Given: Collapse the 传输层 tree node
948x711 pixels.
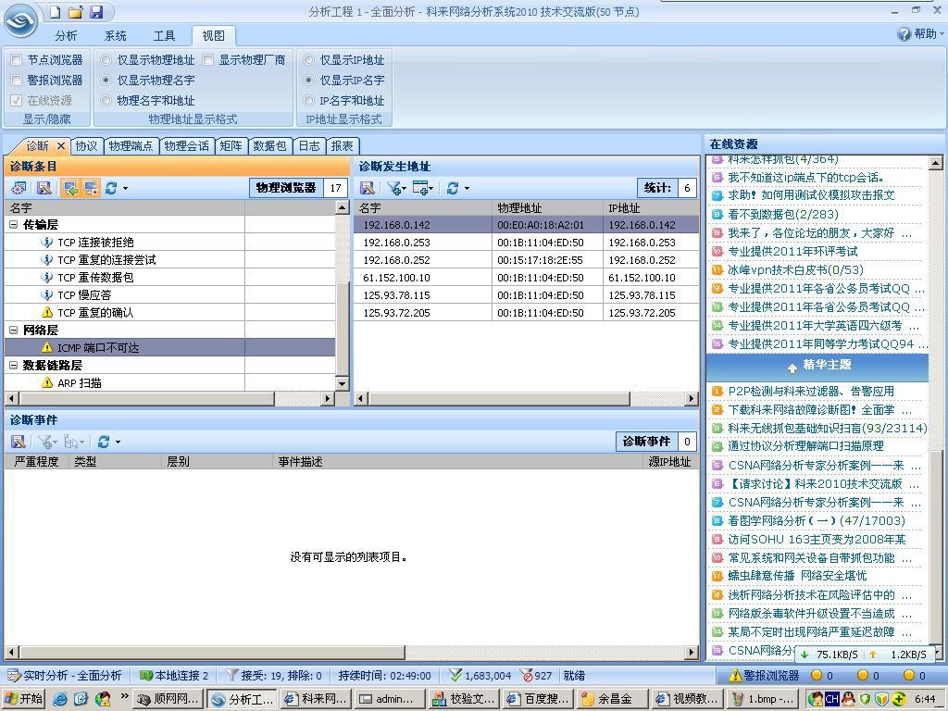Looking at the screenshot, I should coord(14,225).
